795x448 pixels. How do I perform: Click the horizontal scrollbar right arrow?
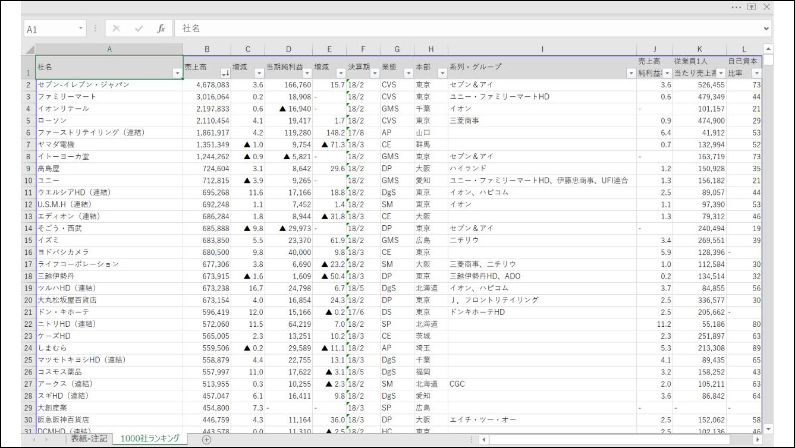point(757,440)
